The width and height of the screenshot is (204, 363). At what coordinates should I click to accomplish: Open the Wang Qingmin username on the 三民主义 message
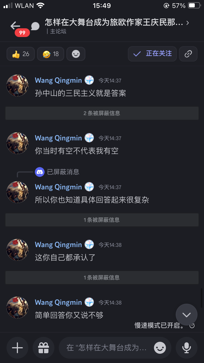pyautogui.click(x=58, y=80)
